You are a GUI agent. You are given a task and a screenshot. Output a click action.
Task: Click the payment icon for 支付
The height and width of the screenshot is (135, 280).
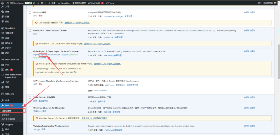coord(2,70)
